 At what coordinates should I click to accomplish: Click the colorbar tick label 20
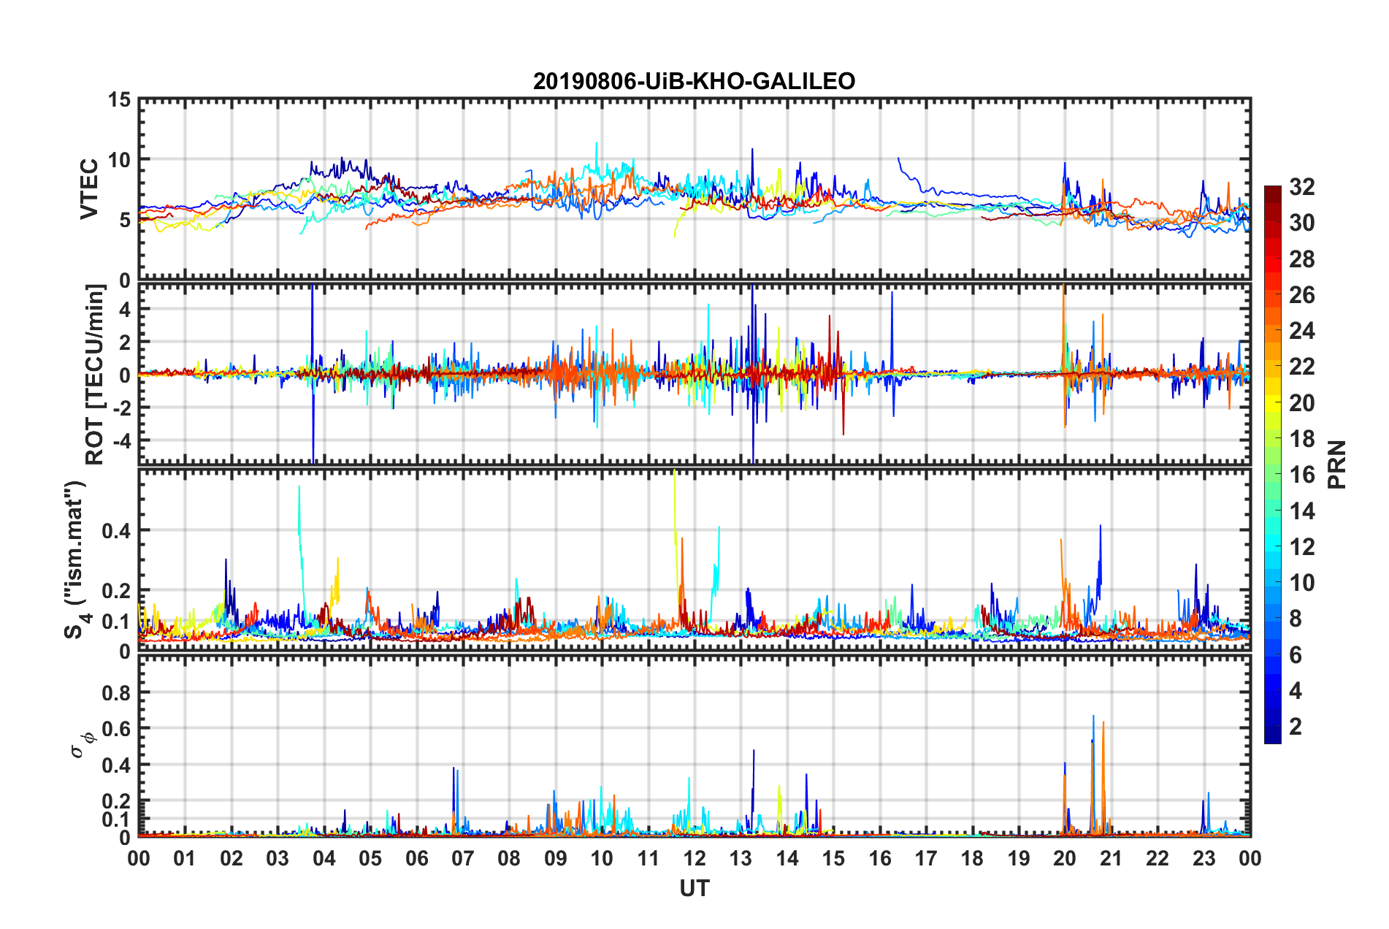tap(1301, 403)
